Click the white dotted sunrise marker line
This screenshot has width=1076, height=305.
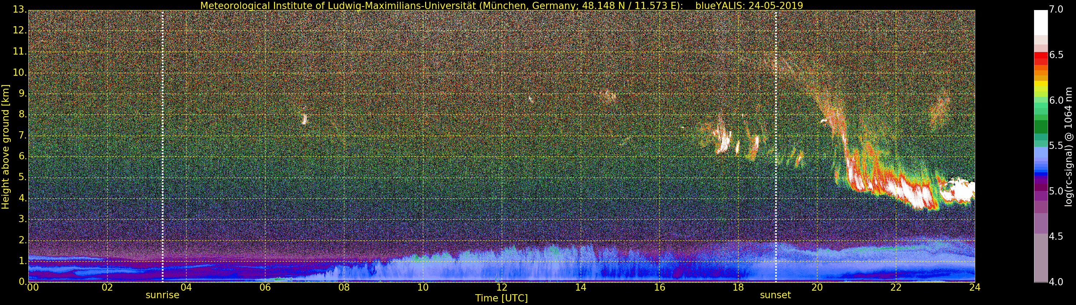(x=162, y=146)
